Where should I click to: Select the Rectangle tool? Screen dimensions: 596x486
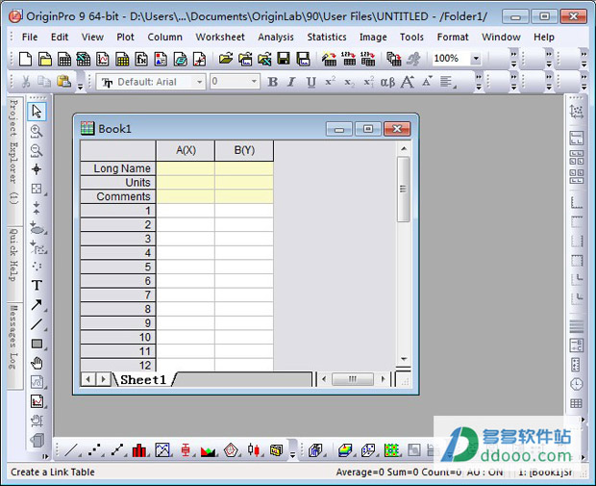tap(37, 344)
